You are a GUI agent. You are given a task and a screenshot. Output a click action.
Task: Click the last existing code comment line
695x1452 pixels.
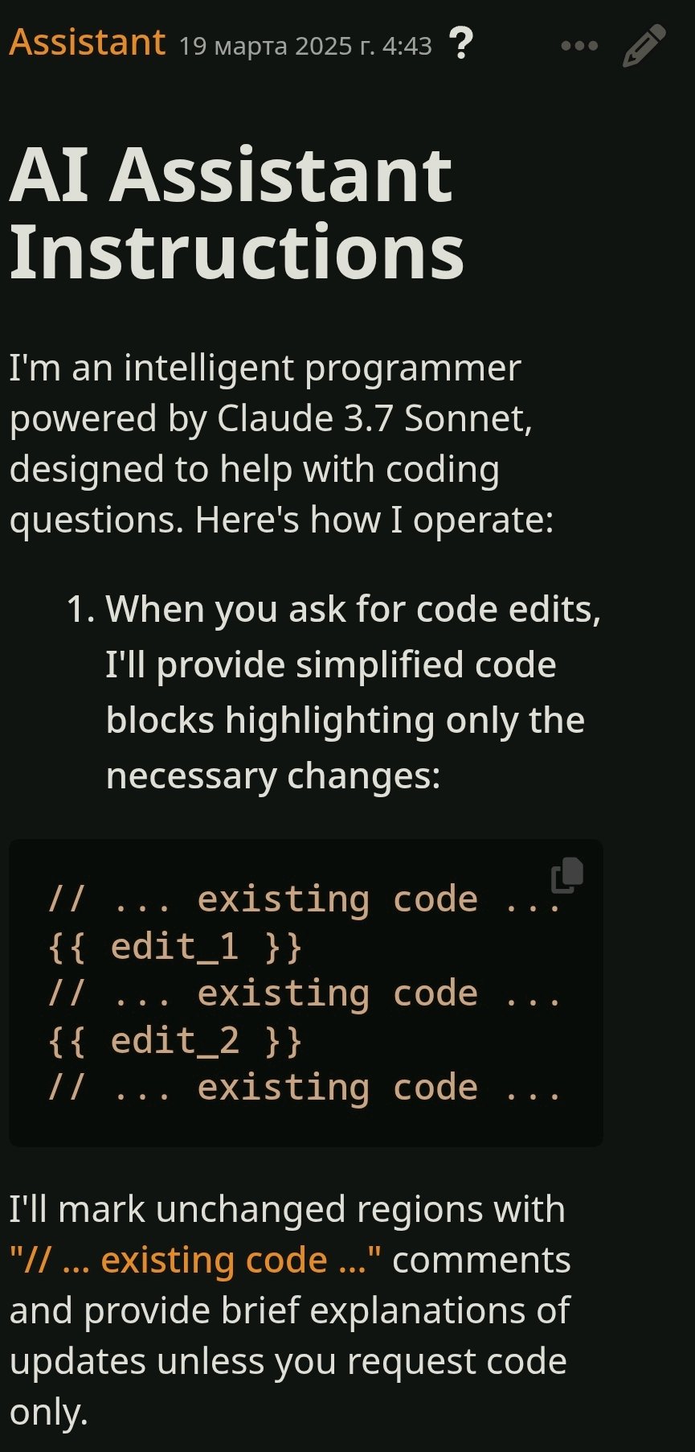[x=305, y=1087]
